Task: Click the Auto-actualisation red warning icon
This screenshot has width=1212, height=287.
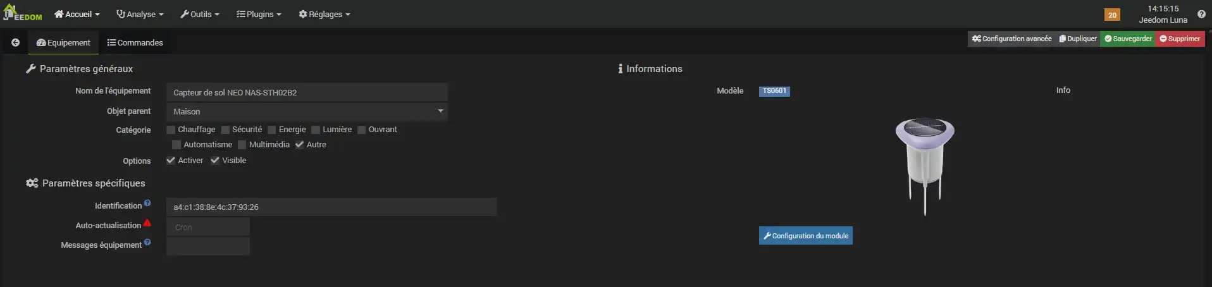Action: coord(147,223)
